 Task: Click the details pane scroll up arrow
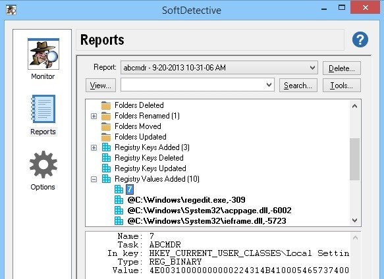coord(355,238)
